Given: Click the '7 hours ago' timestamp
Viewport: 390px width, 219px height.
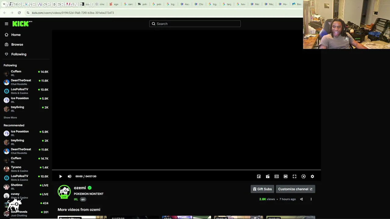Looking at the screenshot, I should click(x=288, y=199).
